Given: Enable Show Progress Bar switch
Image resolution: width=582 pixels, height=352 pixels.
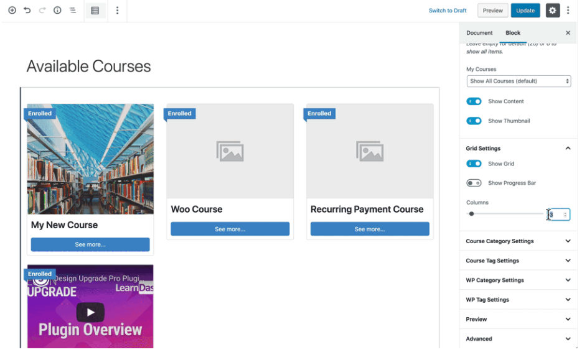Looking at the screenshot, I should 474,183.
